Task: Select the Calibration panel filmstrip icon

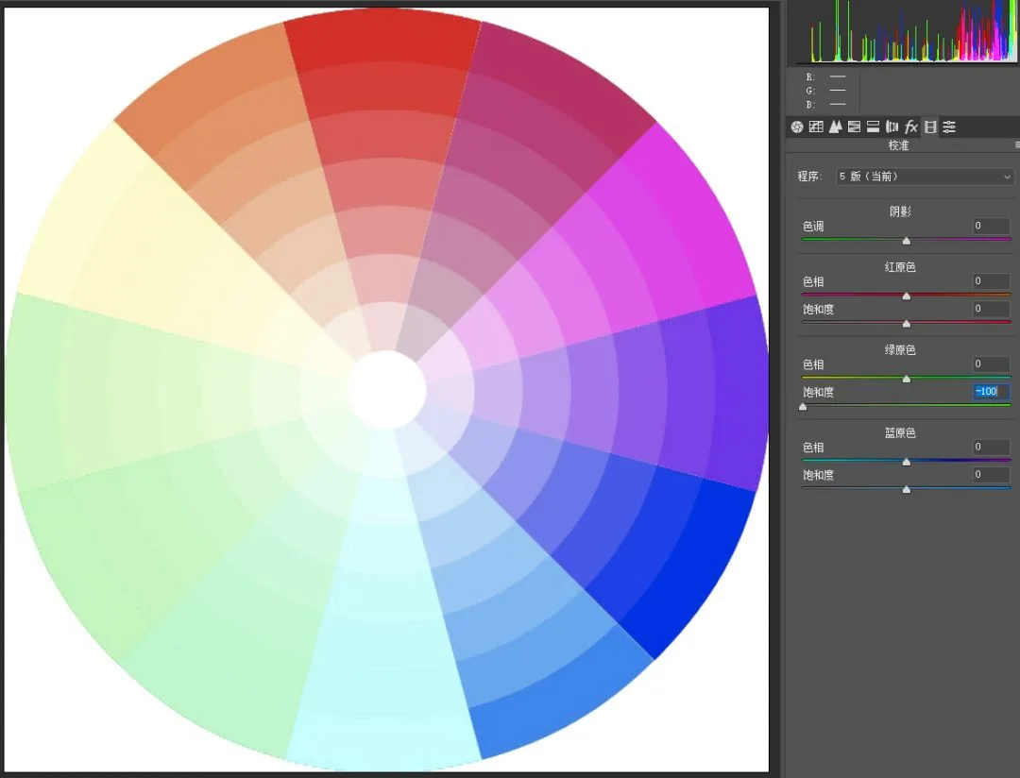Action: [x=930, y=127]
